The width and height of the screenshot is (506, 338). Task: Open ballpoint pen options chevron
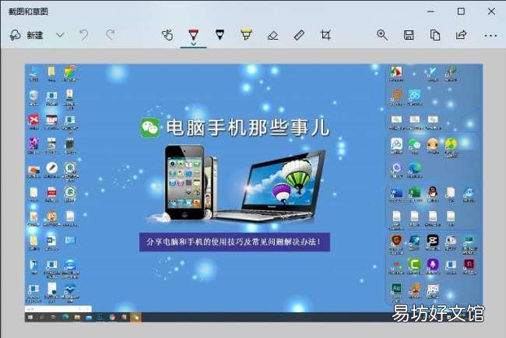pyautogui.click(x=193, y=44)
